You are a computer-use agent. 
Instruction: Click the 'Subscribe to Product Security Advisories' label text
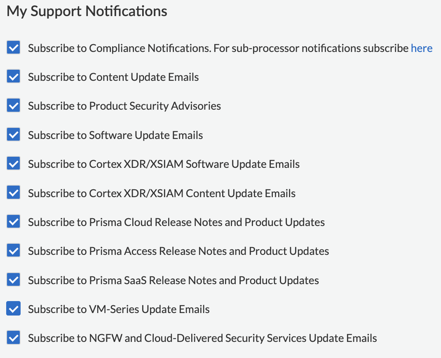[124, 106]
